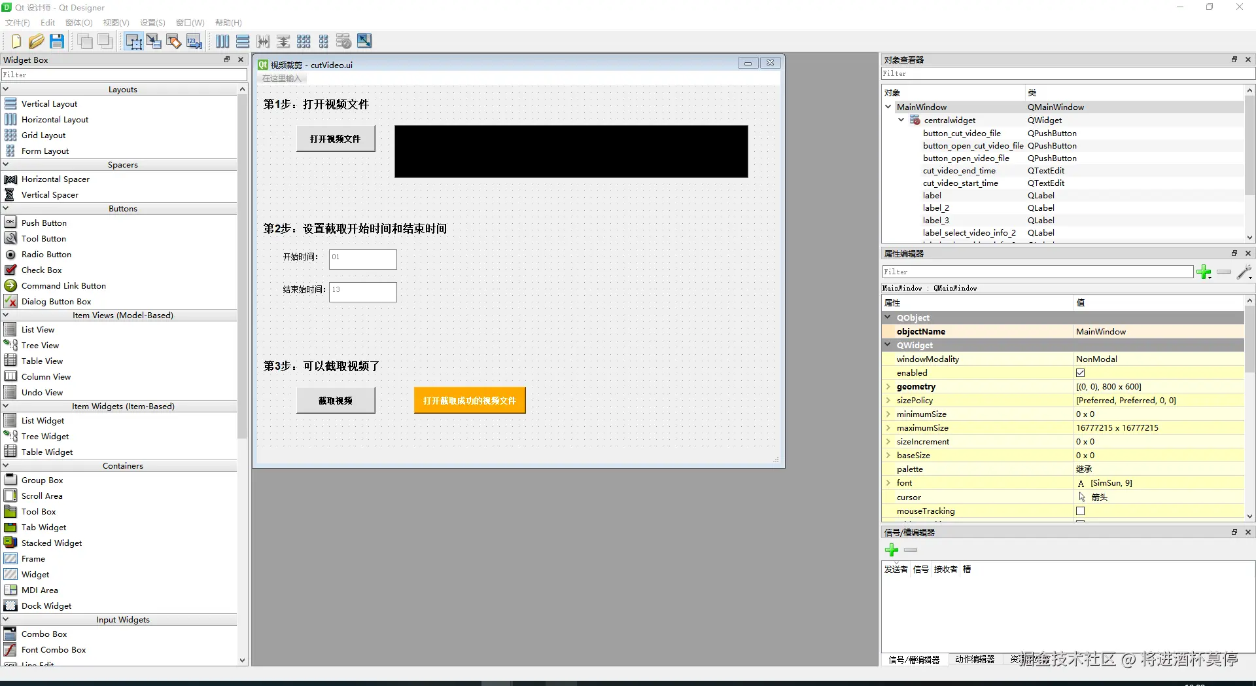
Task: Switch to Edit Widgets mode
Action: pyautogui.click(x=133, y=41)
